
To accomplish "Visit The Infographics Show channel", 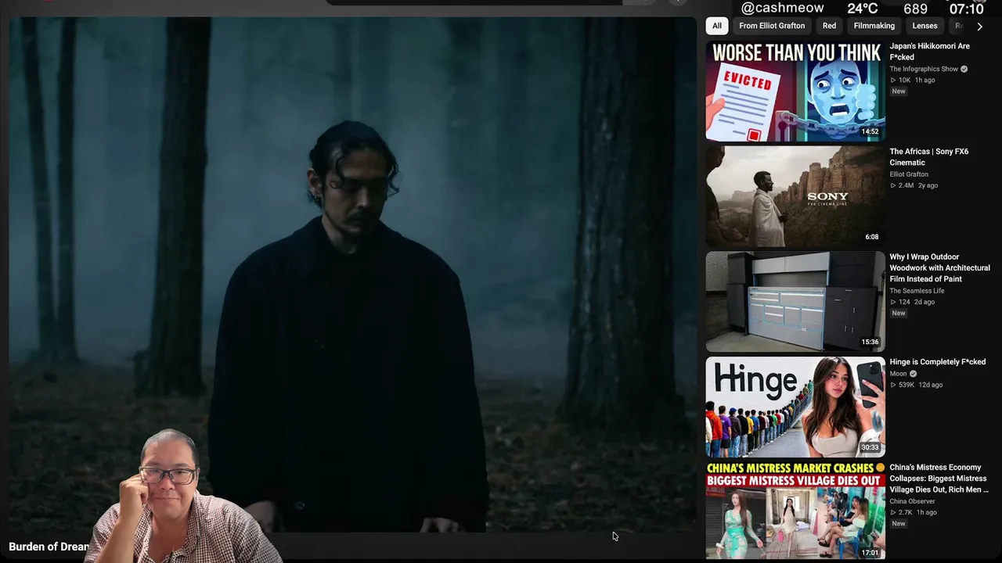I will pyautogui.click(x=924, y=69).
